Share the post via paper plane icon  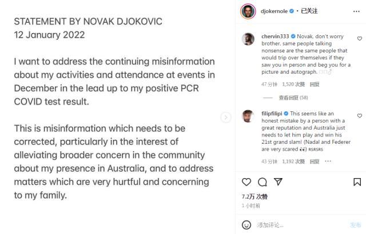pyautogui.click(x=279, y=182)
